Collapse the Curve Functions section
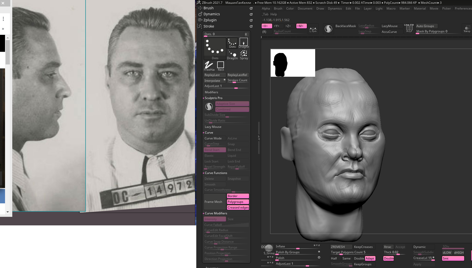Screen dimensions: 472x268 pos(216,173)
